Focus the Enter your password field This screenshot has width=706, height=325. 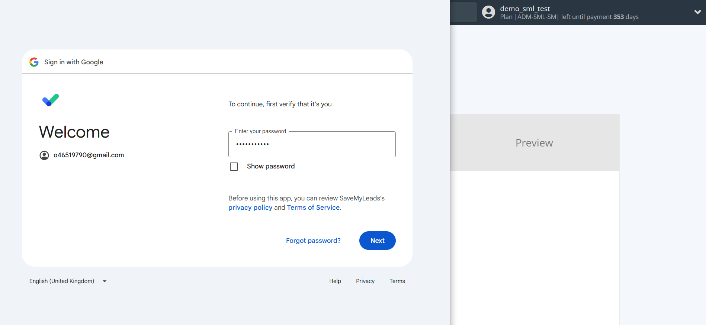coord(312,144)
